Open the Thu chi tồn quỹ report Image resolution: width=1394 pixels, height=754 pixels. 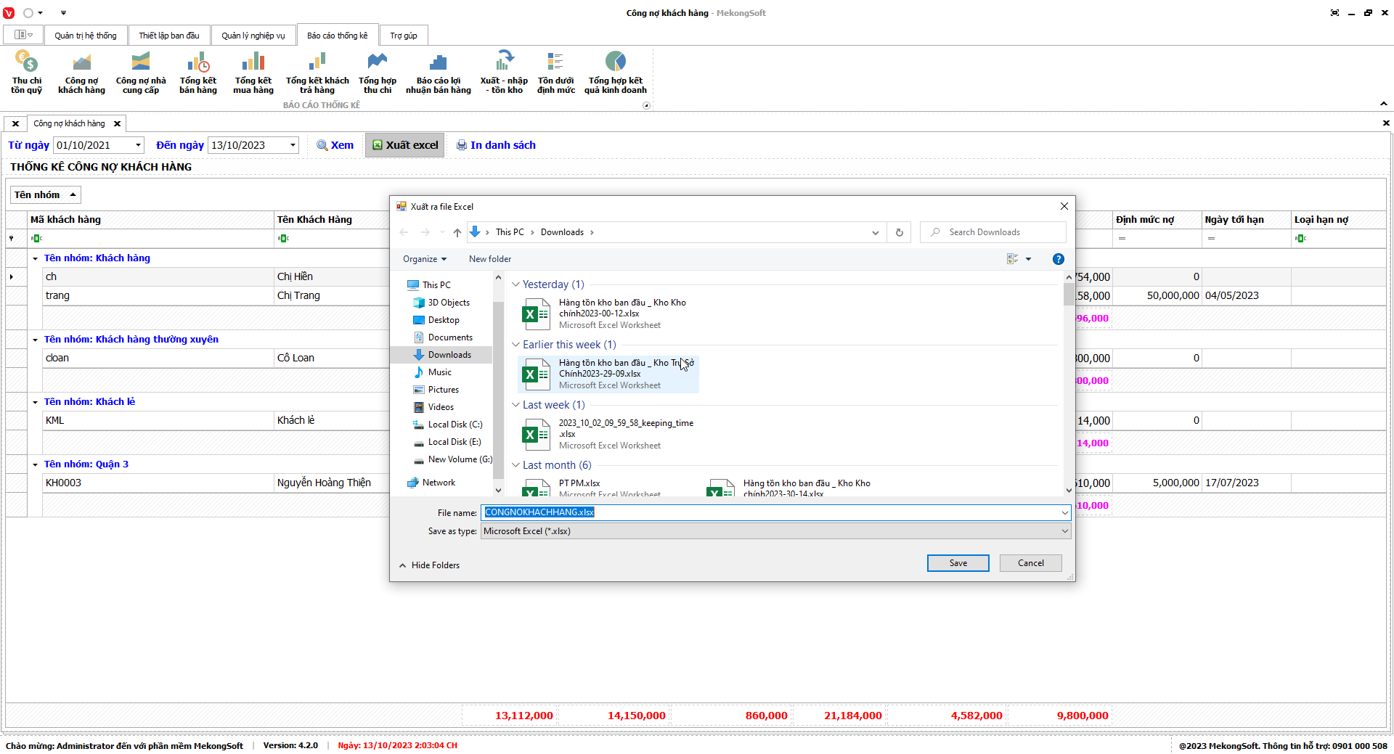[26, 73]
